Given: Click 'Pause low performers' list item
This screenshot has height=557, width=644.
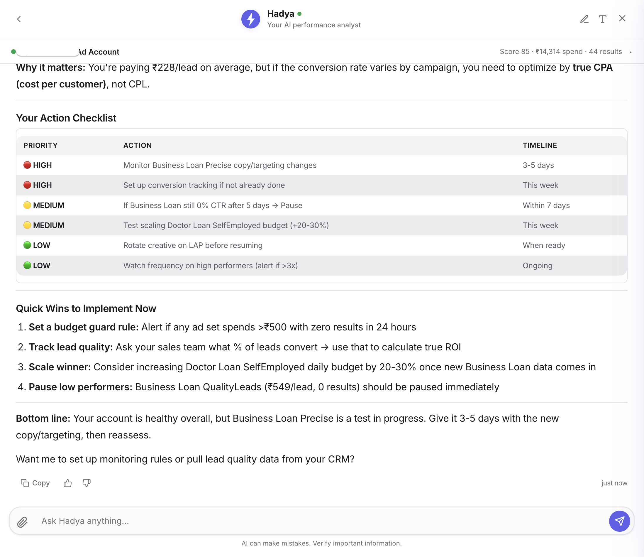Looking at the screenshot, I should coord(264,387).
